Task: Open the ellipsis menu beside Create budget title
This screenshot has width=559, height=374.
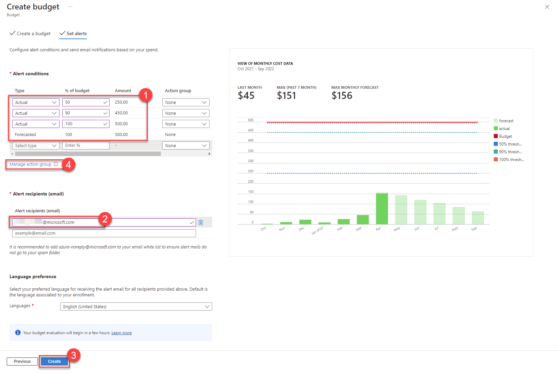Action: tap(70, 7)
